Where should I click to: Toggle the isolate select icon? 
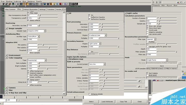click(x=65, y=4)
